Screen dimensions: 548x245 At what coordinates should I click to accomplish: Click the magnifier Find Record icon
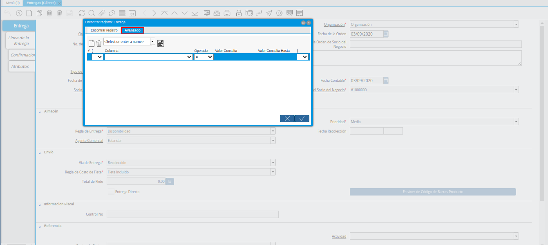click(x=92, y=13)
